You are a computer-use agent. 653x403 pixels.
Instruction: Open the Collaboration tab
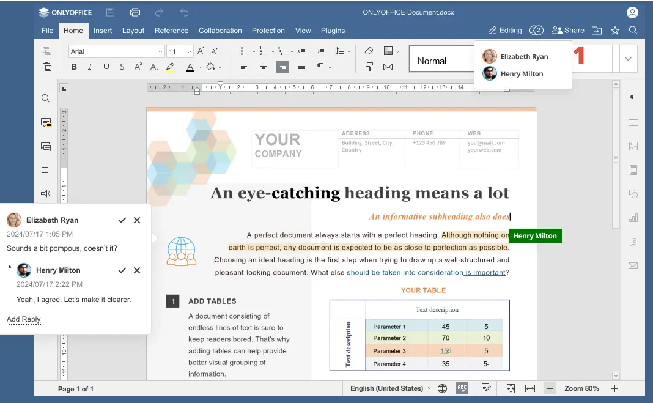[220, 31]
